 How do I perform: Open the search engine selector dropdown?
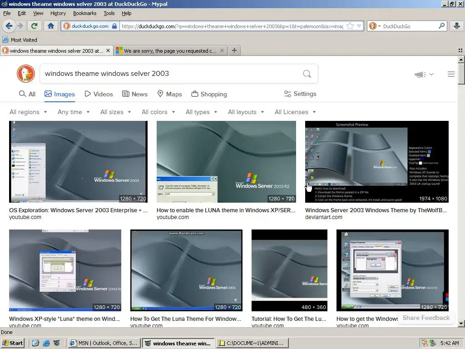point(375,26)
